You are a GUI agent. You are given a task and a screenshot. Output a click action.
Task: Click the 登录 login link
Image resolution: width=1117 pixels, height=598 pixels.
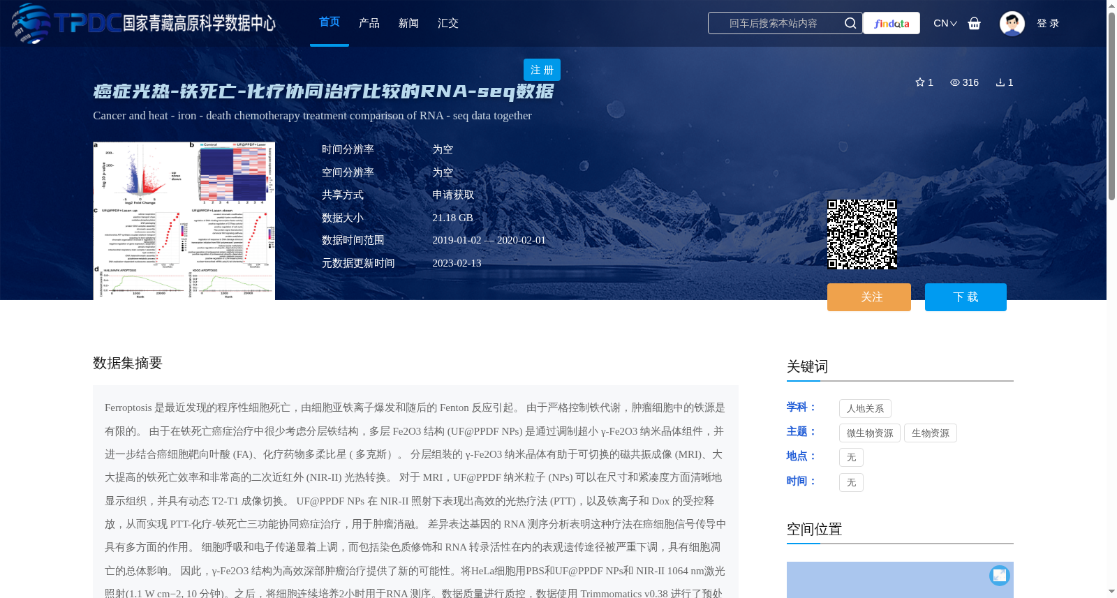tap(1048, 23)
